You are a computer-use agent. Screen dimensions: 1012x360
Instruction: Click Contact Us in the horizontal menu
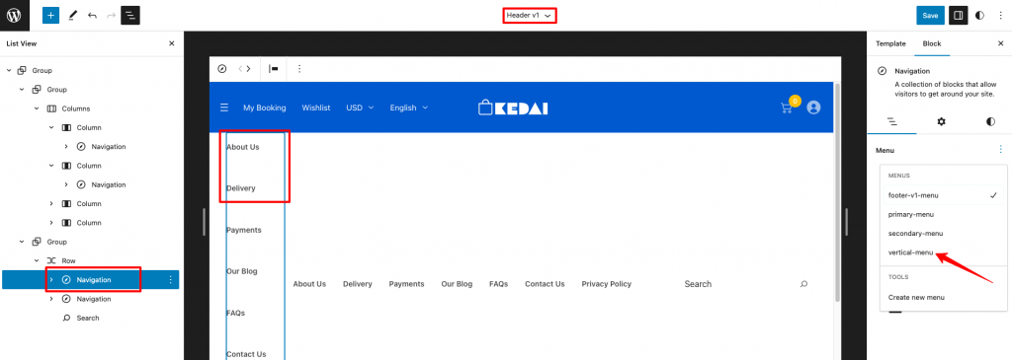pos(545,284)
